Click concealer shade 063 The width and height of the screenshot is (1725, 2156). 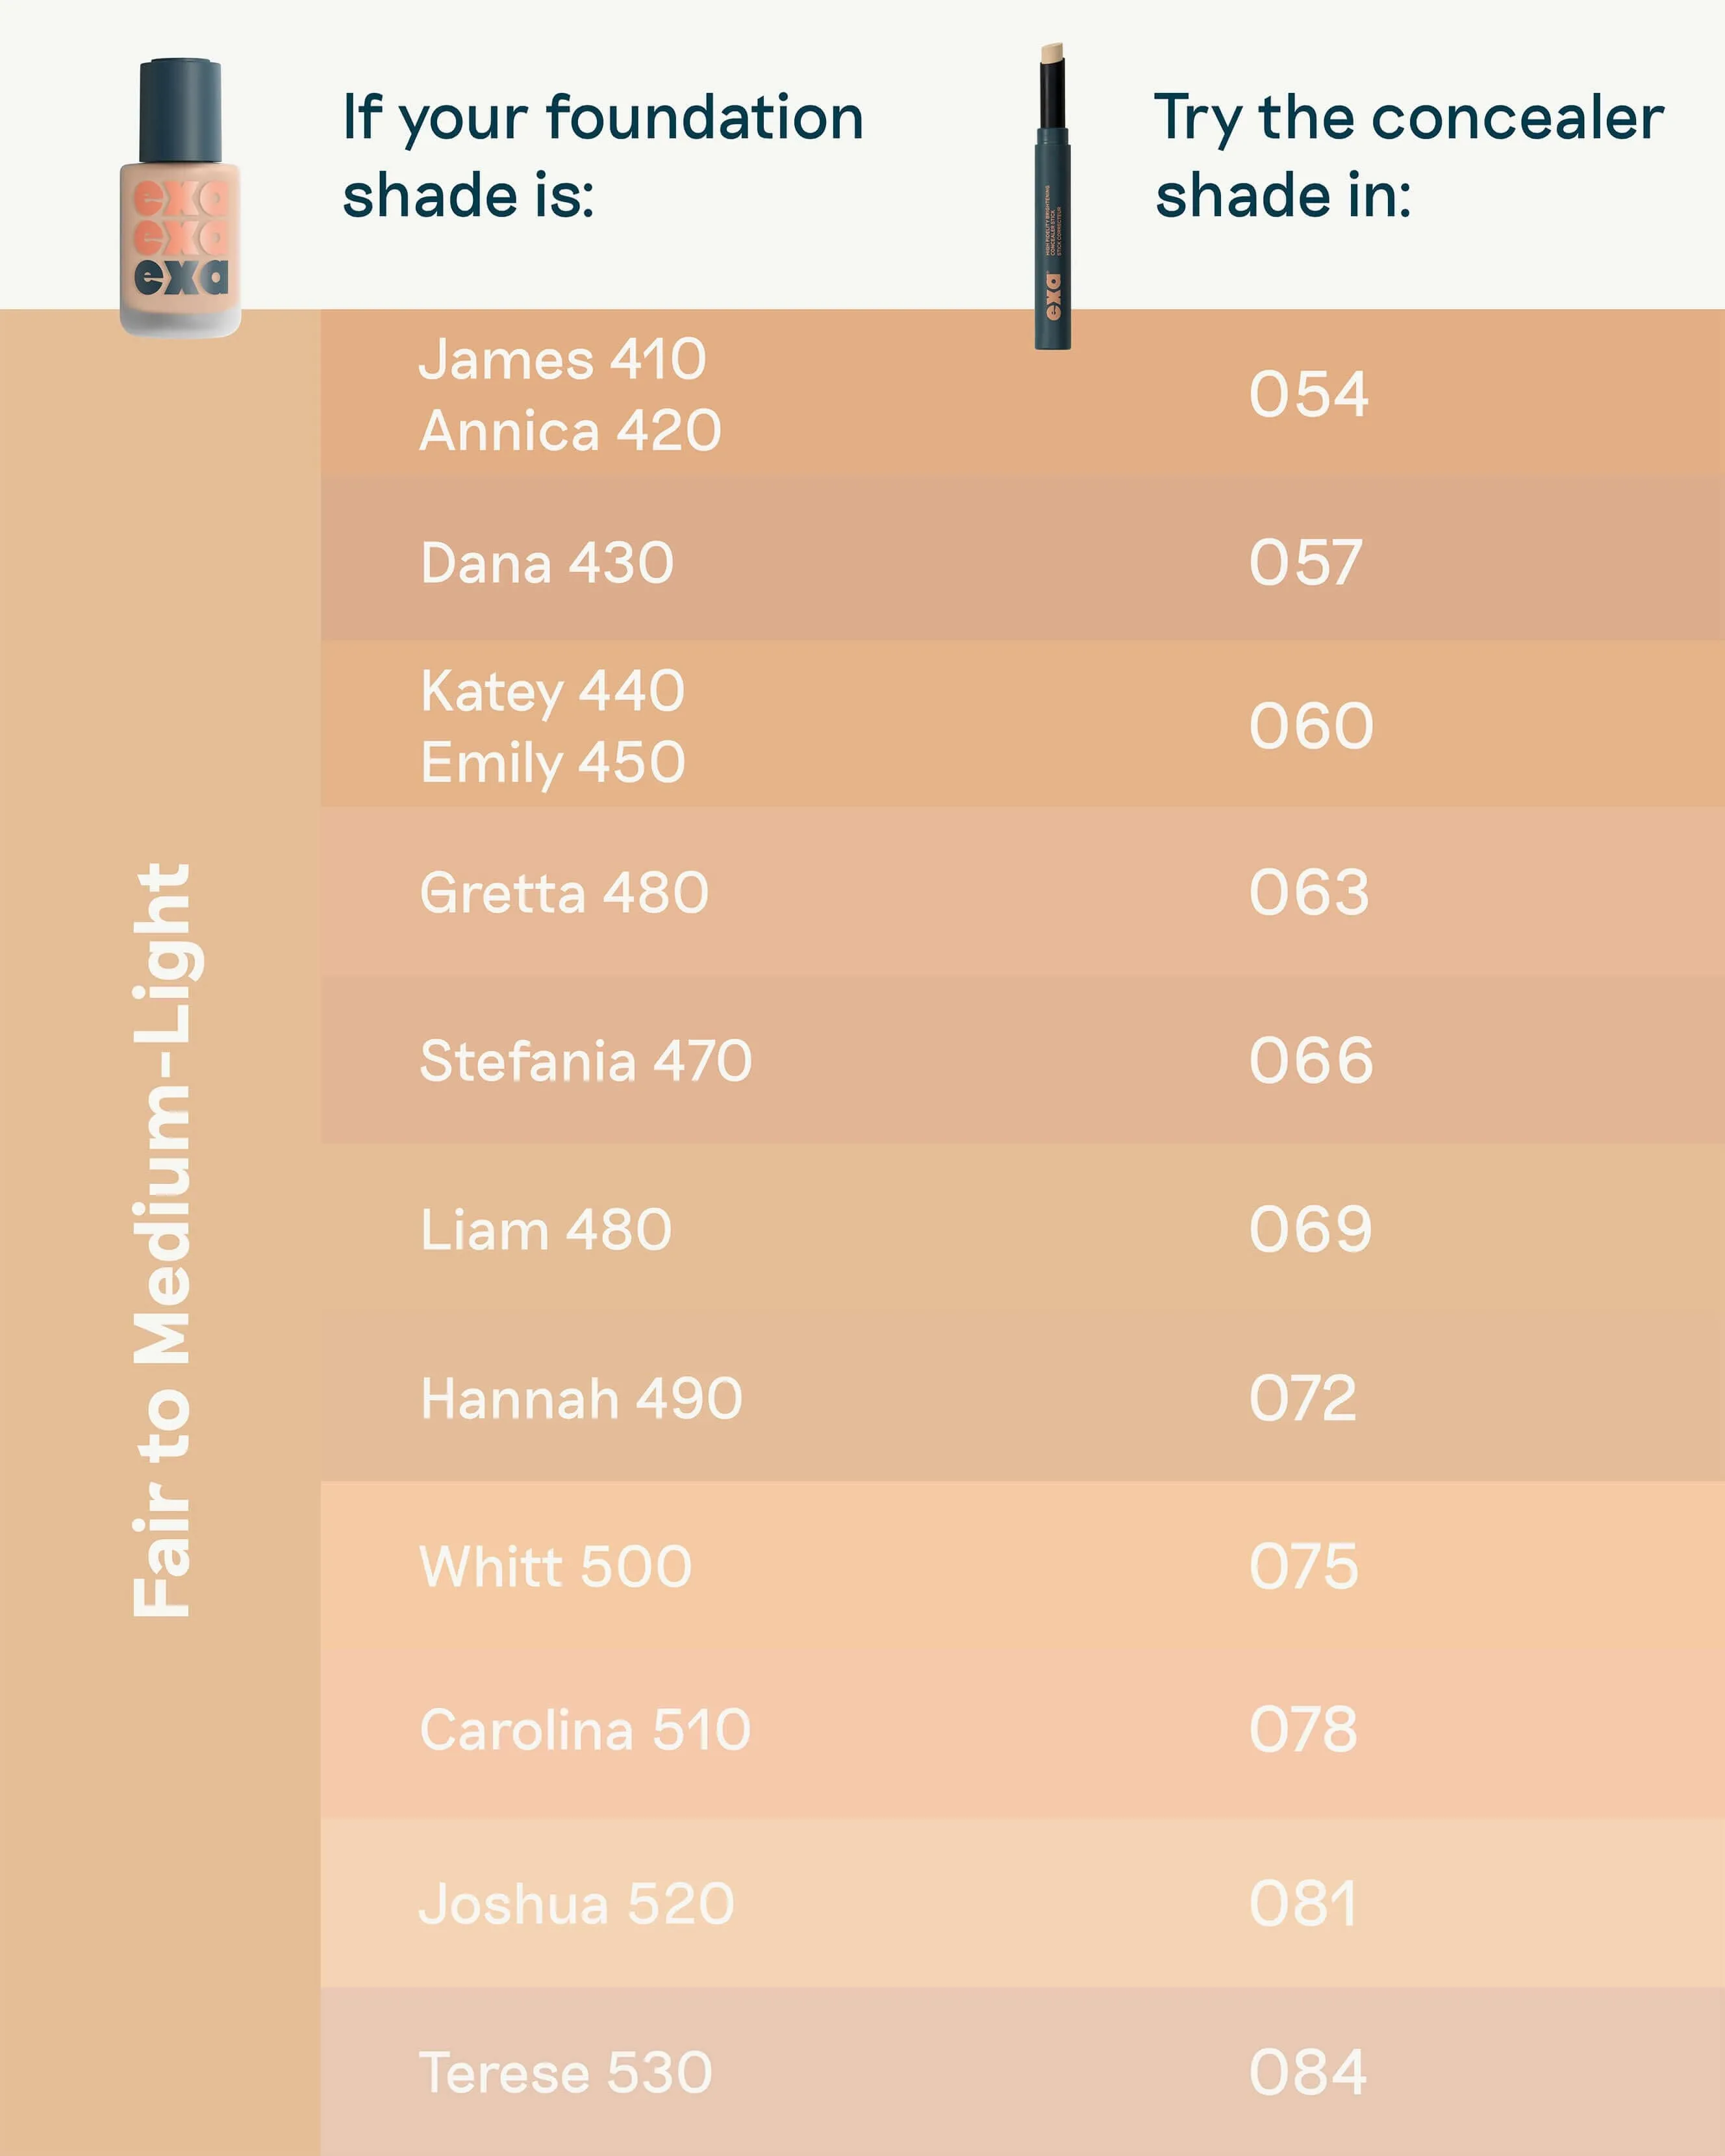[x=1308, y=892]
